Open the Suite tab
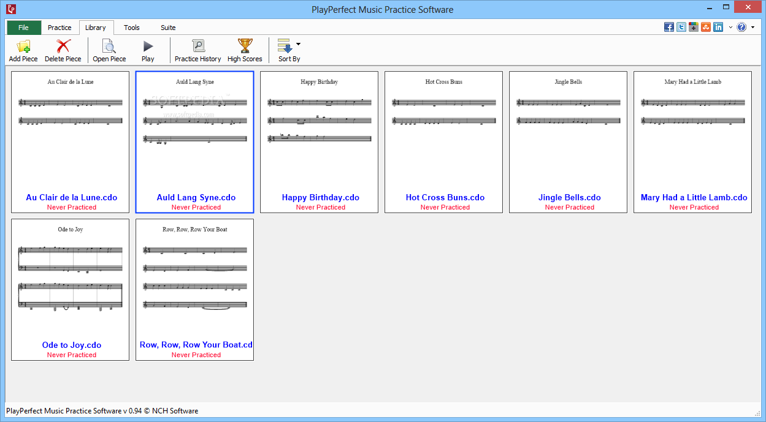The width and height of the screenshot is (766, 422). pyautogui.click(x=168, y=28)
